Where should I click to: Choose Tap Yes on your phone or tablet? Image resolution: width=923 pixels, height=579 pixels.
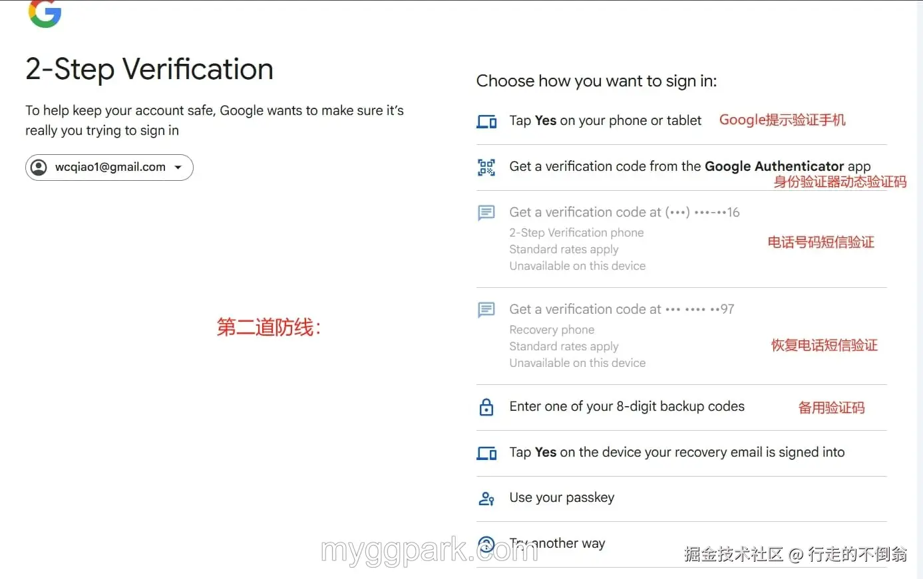pyautogui.click(x=681, y=121)
